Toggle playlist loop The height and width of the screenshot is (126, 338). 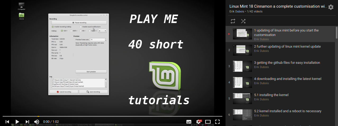(x=233, y=21)
